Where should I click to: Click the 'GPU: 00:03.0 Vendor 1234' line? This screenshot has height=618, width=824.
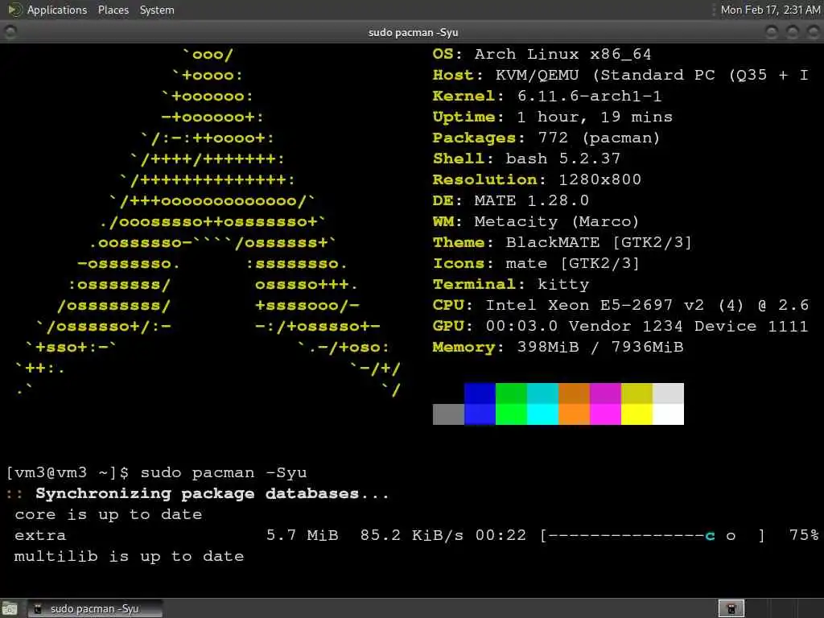[620, 327]
